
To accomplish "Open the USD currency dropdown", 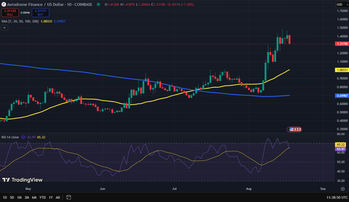I will tap(342, 4).
